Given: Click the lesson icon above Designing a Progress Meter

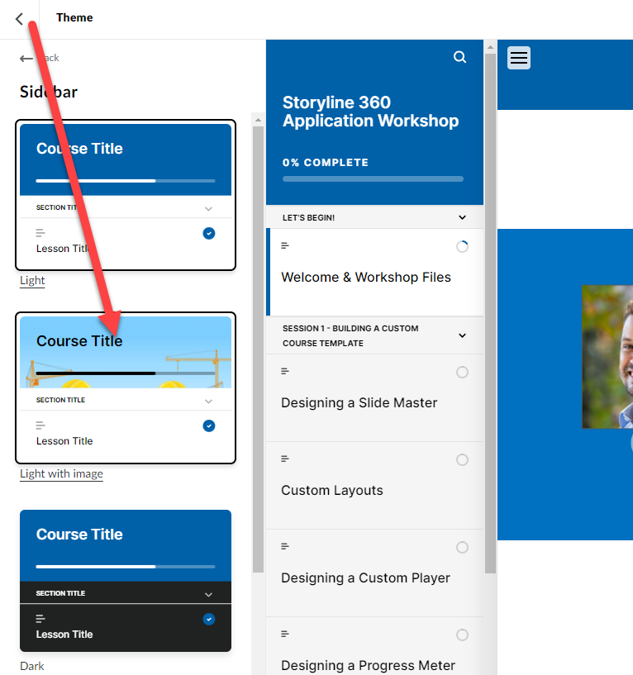Looking at the screenshot, I should tap(284, 634).
